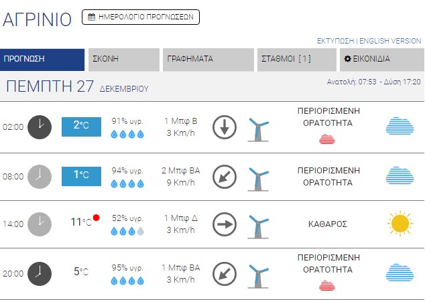Select the ΠΡΟΓΝΩΣΗ tab
Screen dimensions: 425x300
point(43,59)
